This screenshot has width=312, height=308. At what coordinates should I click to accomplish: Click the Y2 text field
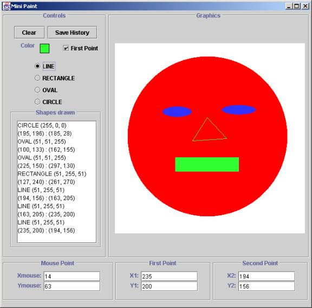(266, 286)
